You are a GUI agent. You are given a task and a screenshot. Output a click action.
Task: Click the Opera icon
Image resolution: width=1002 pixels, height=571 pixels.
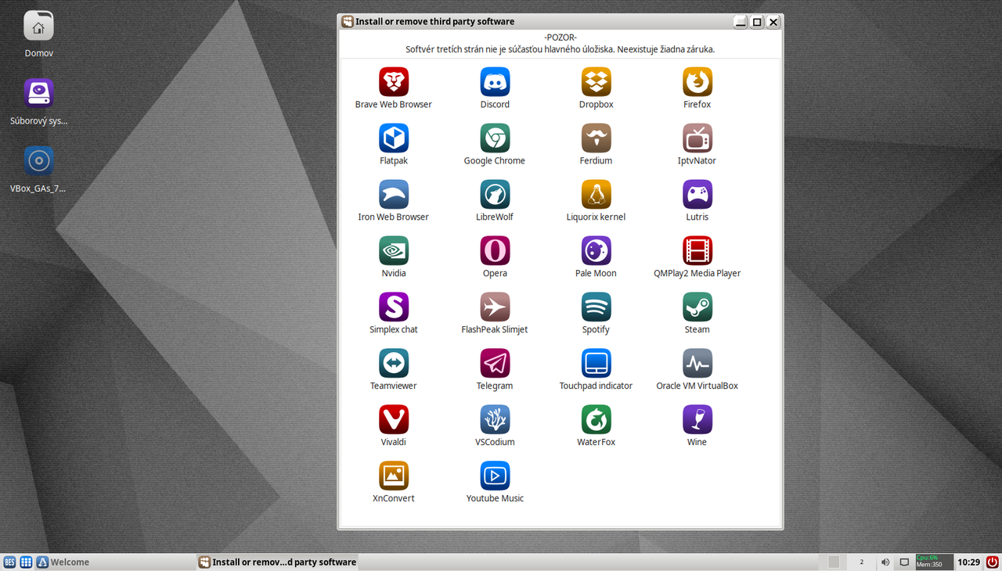pos(495,250)
